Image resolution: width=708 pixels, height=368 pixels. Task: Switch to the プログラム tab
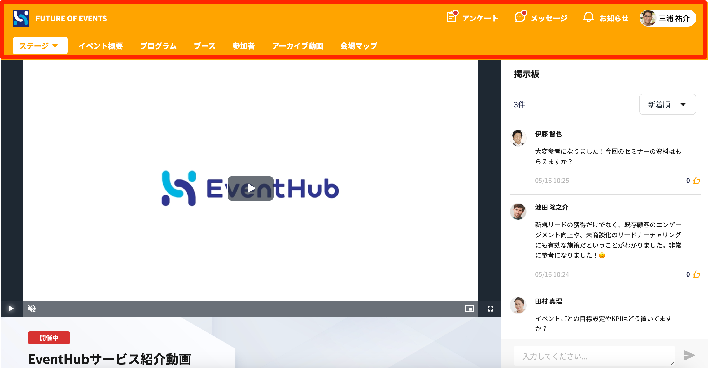click(158, 46)
